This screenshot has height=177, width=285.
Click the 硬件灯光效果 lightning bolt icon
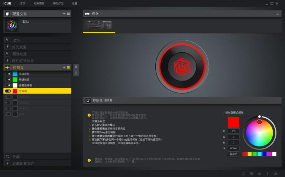click(x=7, y=60)
